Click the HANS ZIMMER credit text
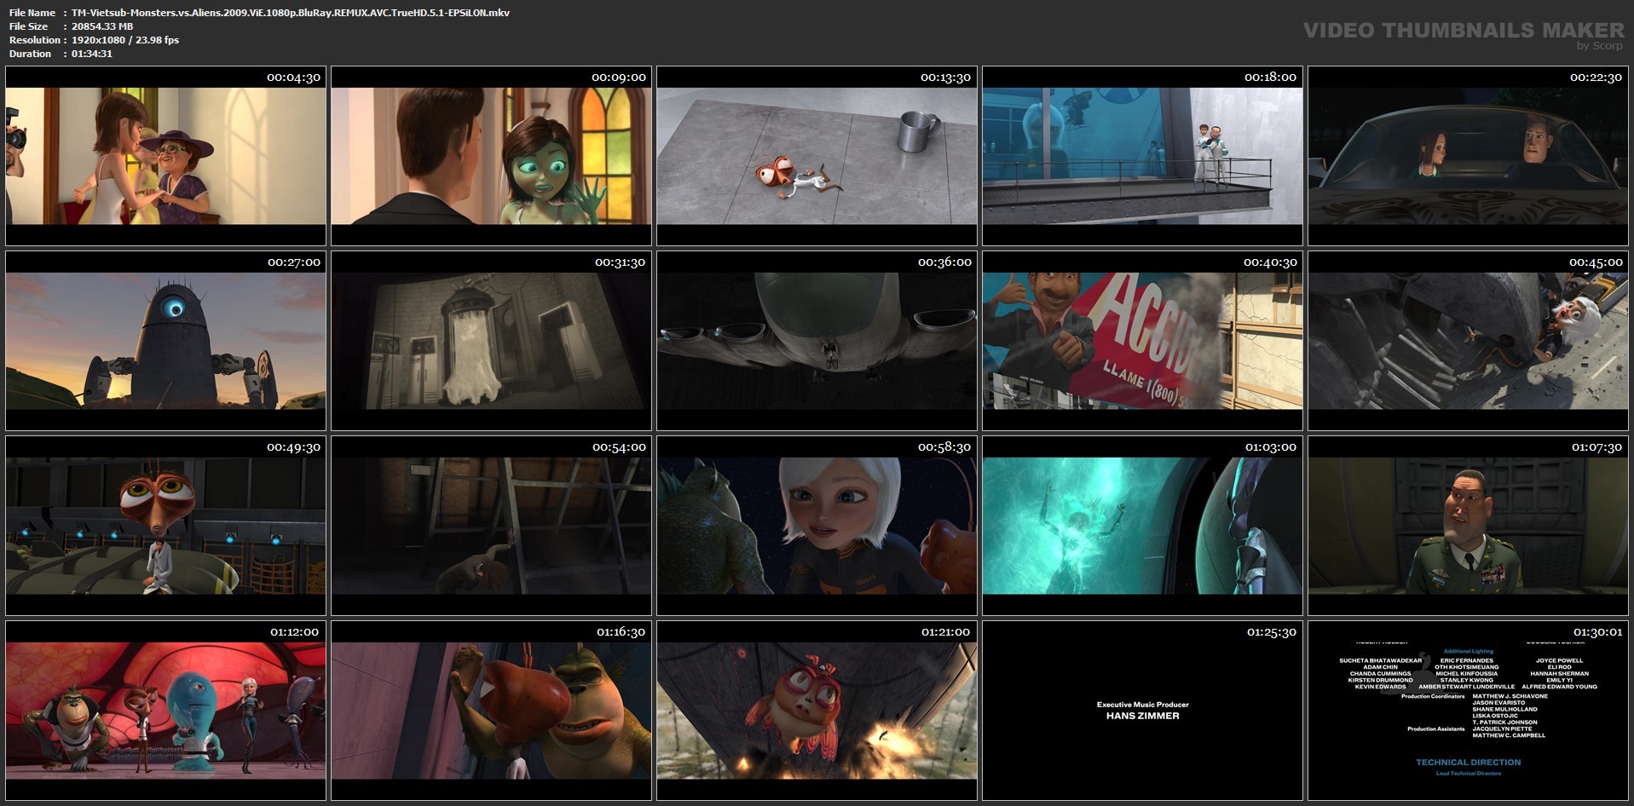This screenshot has width=1634, height=806. pos(1142,717)
